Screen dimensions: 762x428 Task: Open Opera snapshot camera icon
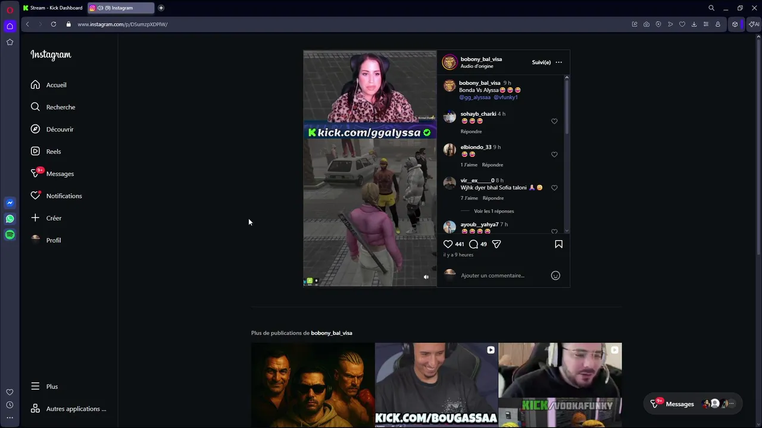point(647,24)
